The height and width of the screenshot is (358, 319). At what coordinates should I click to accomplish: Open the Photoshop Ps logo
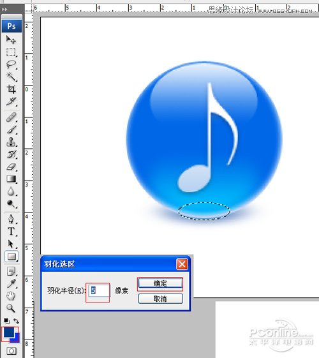tap(11, 26)
